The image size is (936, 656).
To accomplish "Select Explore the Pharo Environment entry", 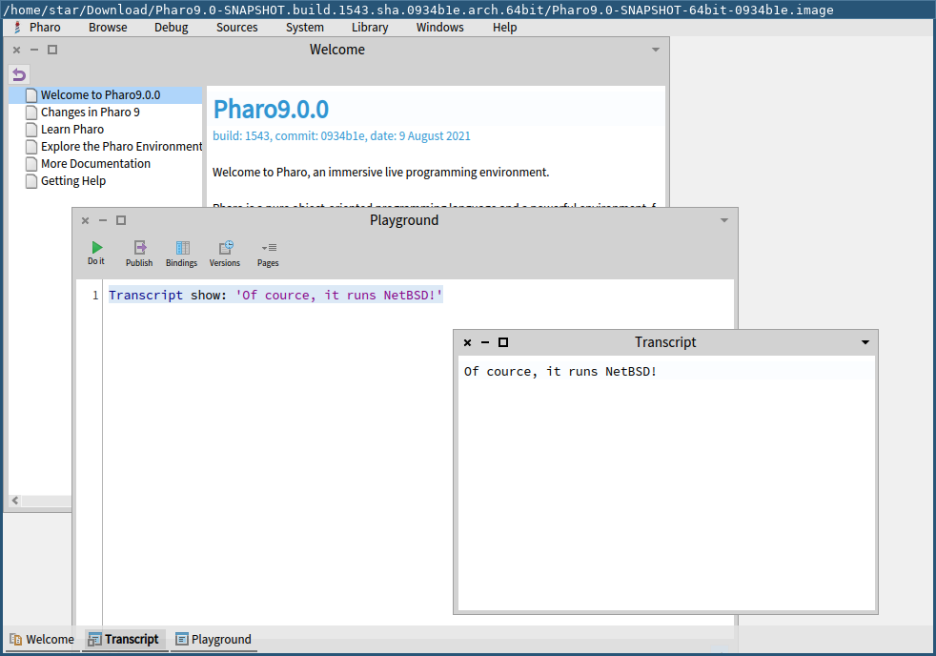I will [x=106, y=147].
